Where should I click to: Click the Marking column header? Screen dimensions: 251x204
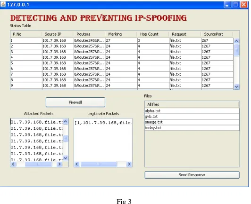pos(121,34)
